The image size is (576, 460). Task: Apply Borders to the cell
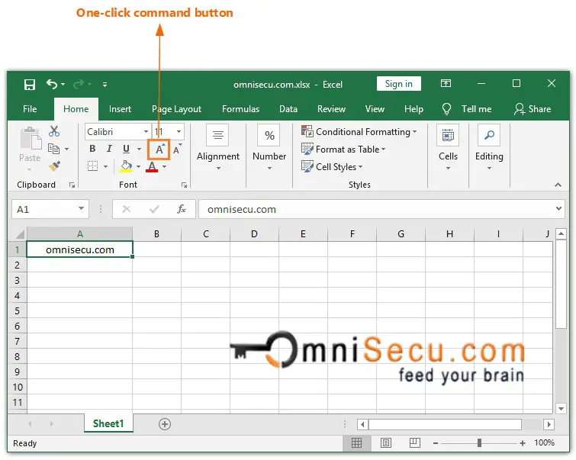92,166
